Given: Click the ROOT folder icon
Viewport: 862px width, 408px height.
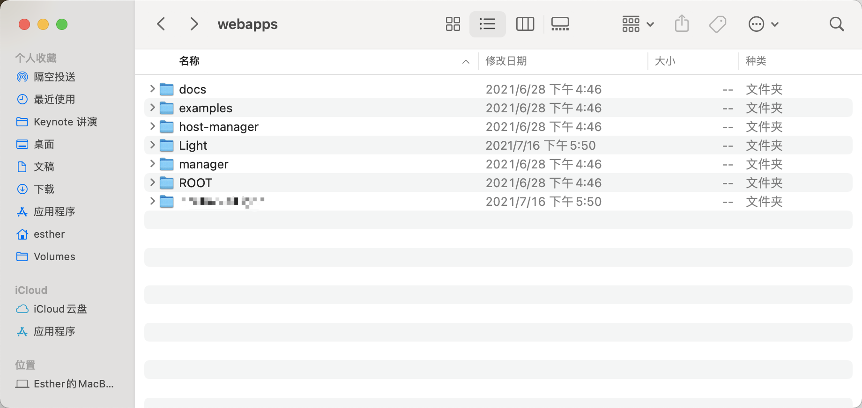Looking at the screenshot, I should tap(167, 182).
